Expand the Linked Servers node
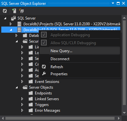 (x=22, y=99)
